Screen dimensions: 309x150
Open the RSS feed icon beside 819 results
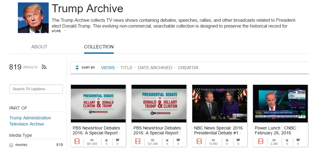[x=44, y=67]
